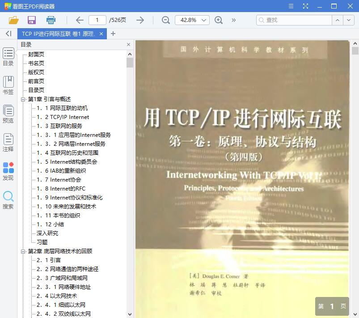Screen dimensions: 359x318
Task: Collapse the 第1章 引言与概述 tree node
Action: 23,99
